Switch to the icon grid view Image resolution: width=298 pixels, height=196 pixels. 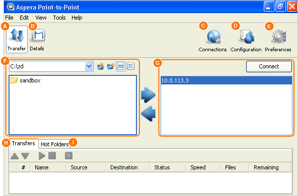click(x=121, y=66)
